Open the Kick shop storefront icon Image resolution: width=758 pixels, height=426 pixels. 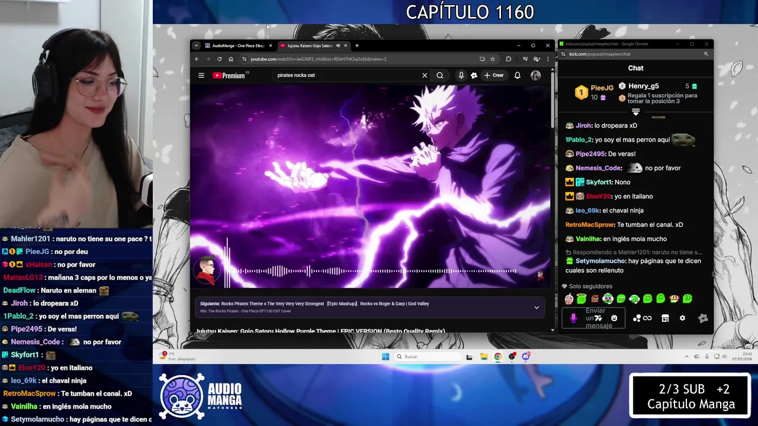point(665,318)
